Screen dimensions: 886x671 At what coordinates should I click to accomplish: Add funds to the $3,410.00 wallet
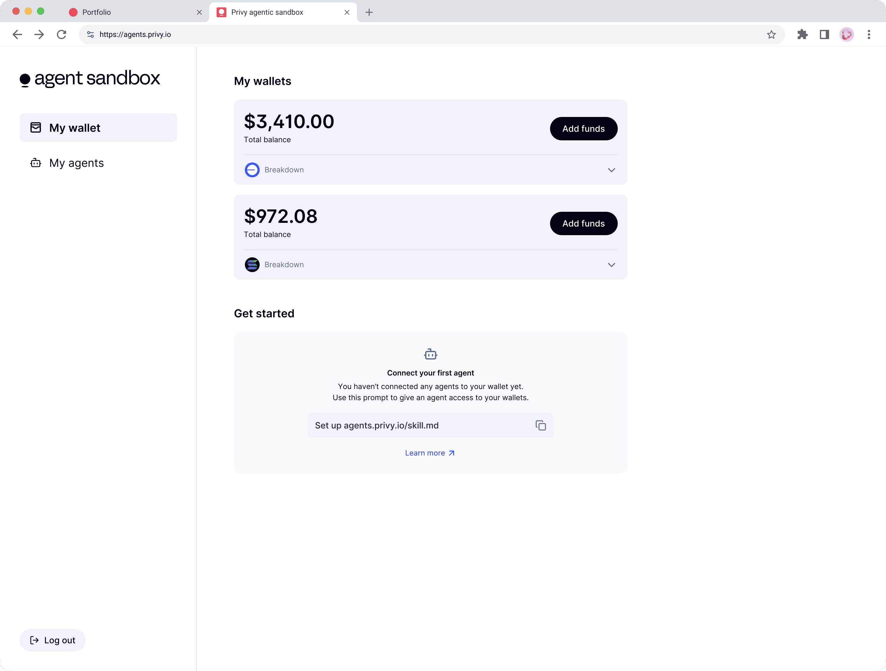tap(583, 129)
